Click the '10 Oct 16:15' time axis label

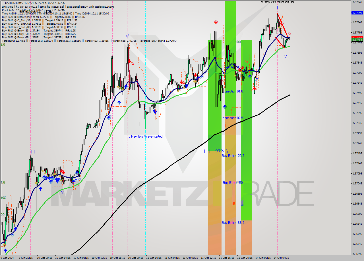pyautogui.click(x=117, y=258)
